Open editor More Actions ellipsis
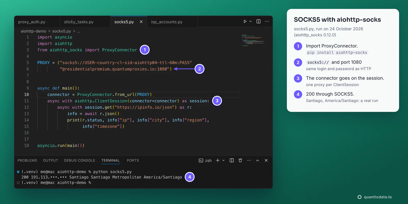408x204 pixels. coord(267,21)
